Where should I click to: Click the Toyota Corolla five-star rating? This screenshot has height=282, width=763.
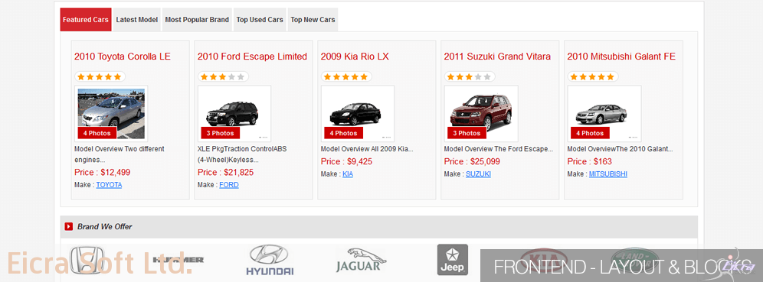coord(100,76)
